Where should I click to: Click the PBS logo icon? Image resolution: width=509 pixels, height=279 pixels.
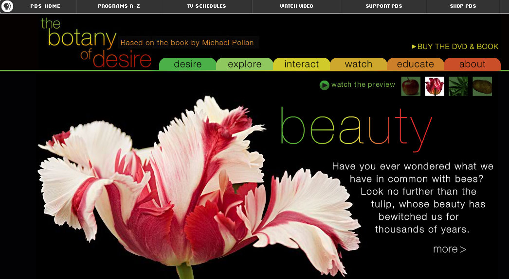point(7,6)
